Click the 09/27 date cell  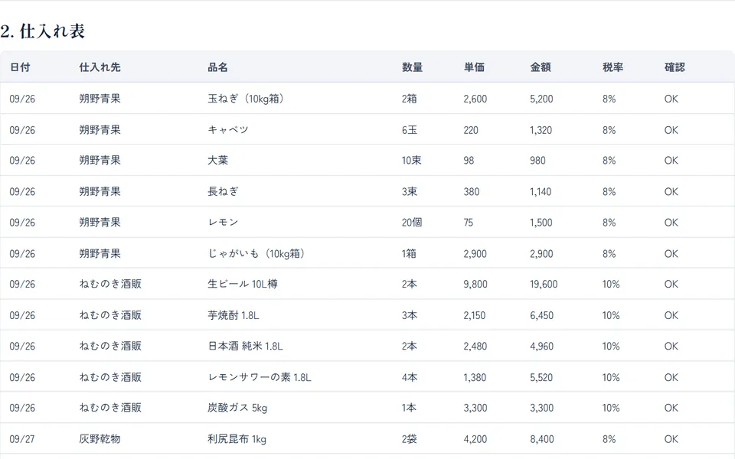[x=22, y=439]
